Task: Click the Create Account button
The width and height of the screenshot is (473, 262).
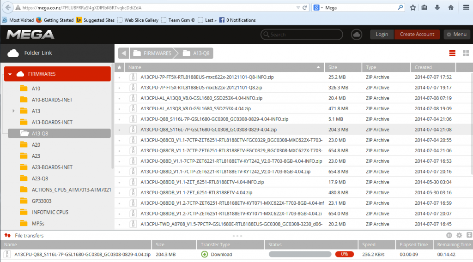Action: click(x=417, y=34)
